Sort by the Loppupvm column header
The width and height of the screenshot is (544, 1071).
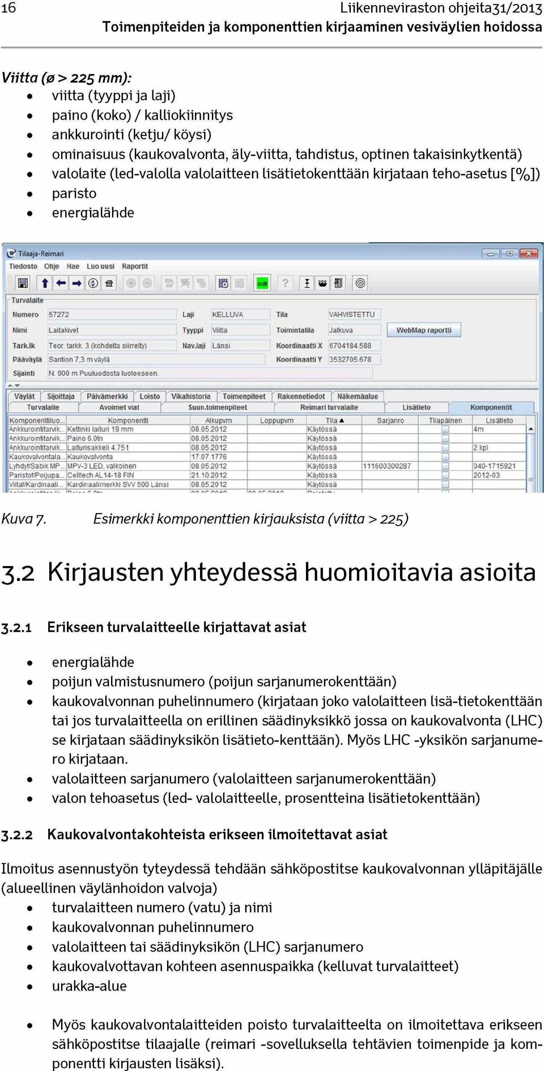[277, 421]
